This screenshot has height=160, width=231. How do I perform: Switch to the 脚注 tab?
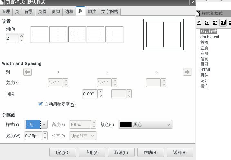tap(92, 12)
